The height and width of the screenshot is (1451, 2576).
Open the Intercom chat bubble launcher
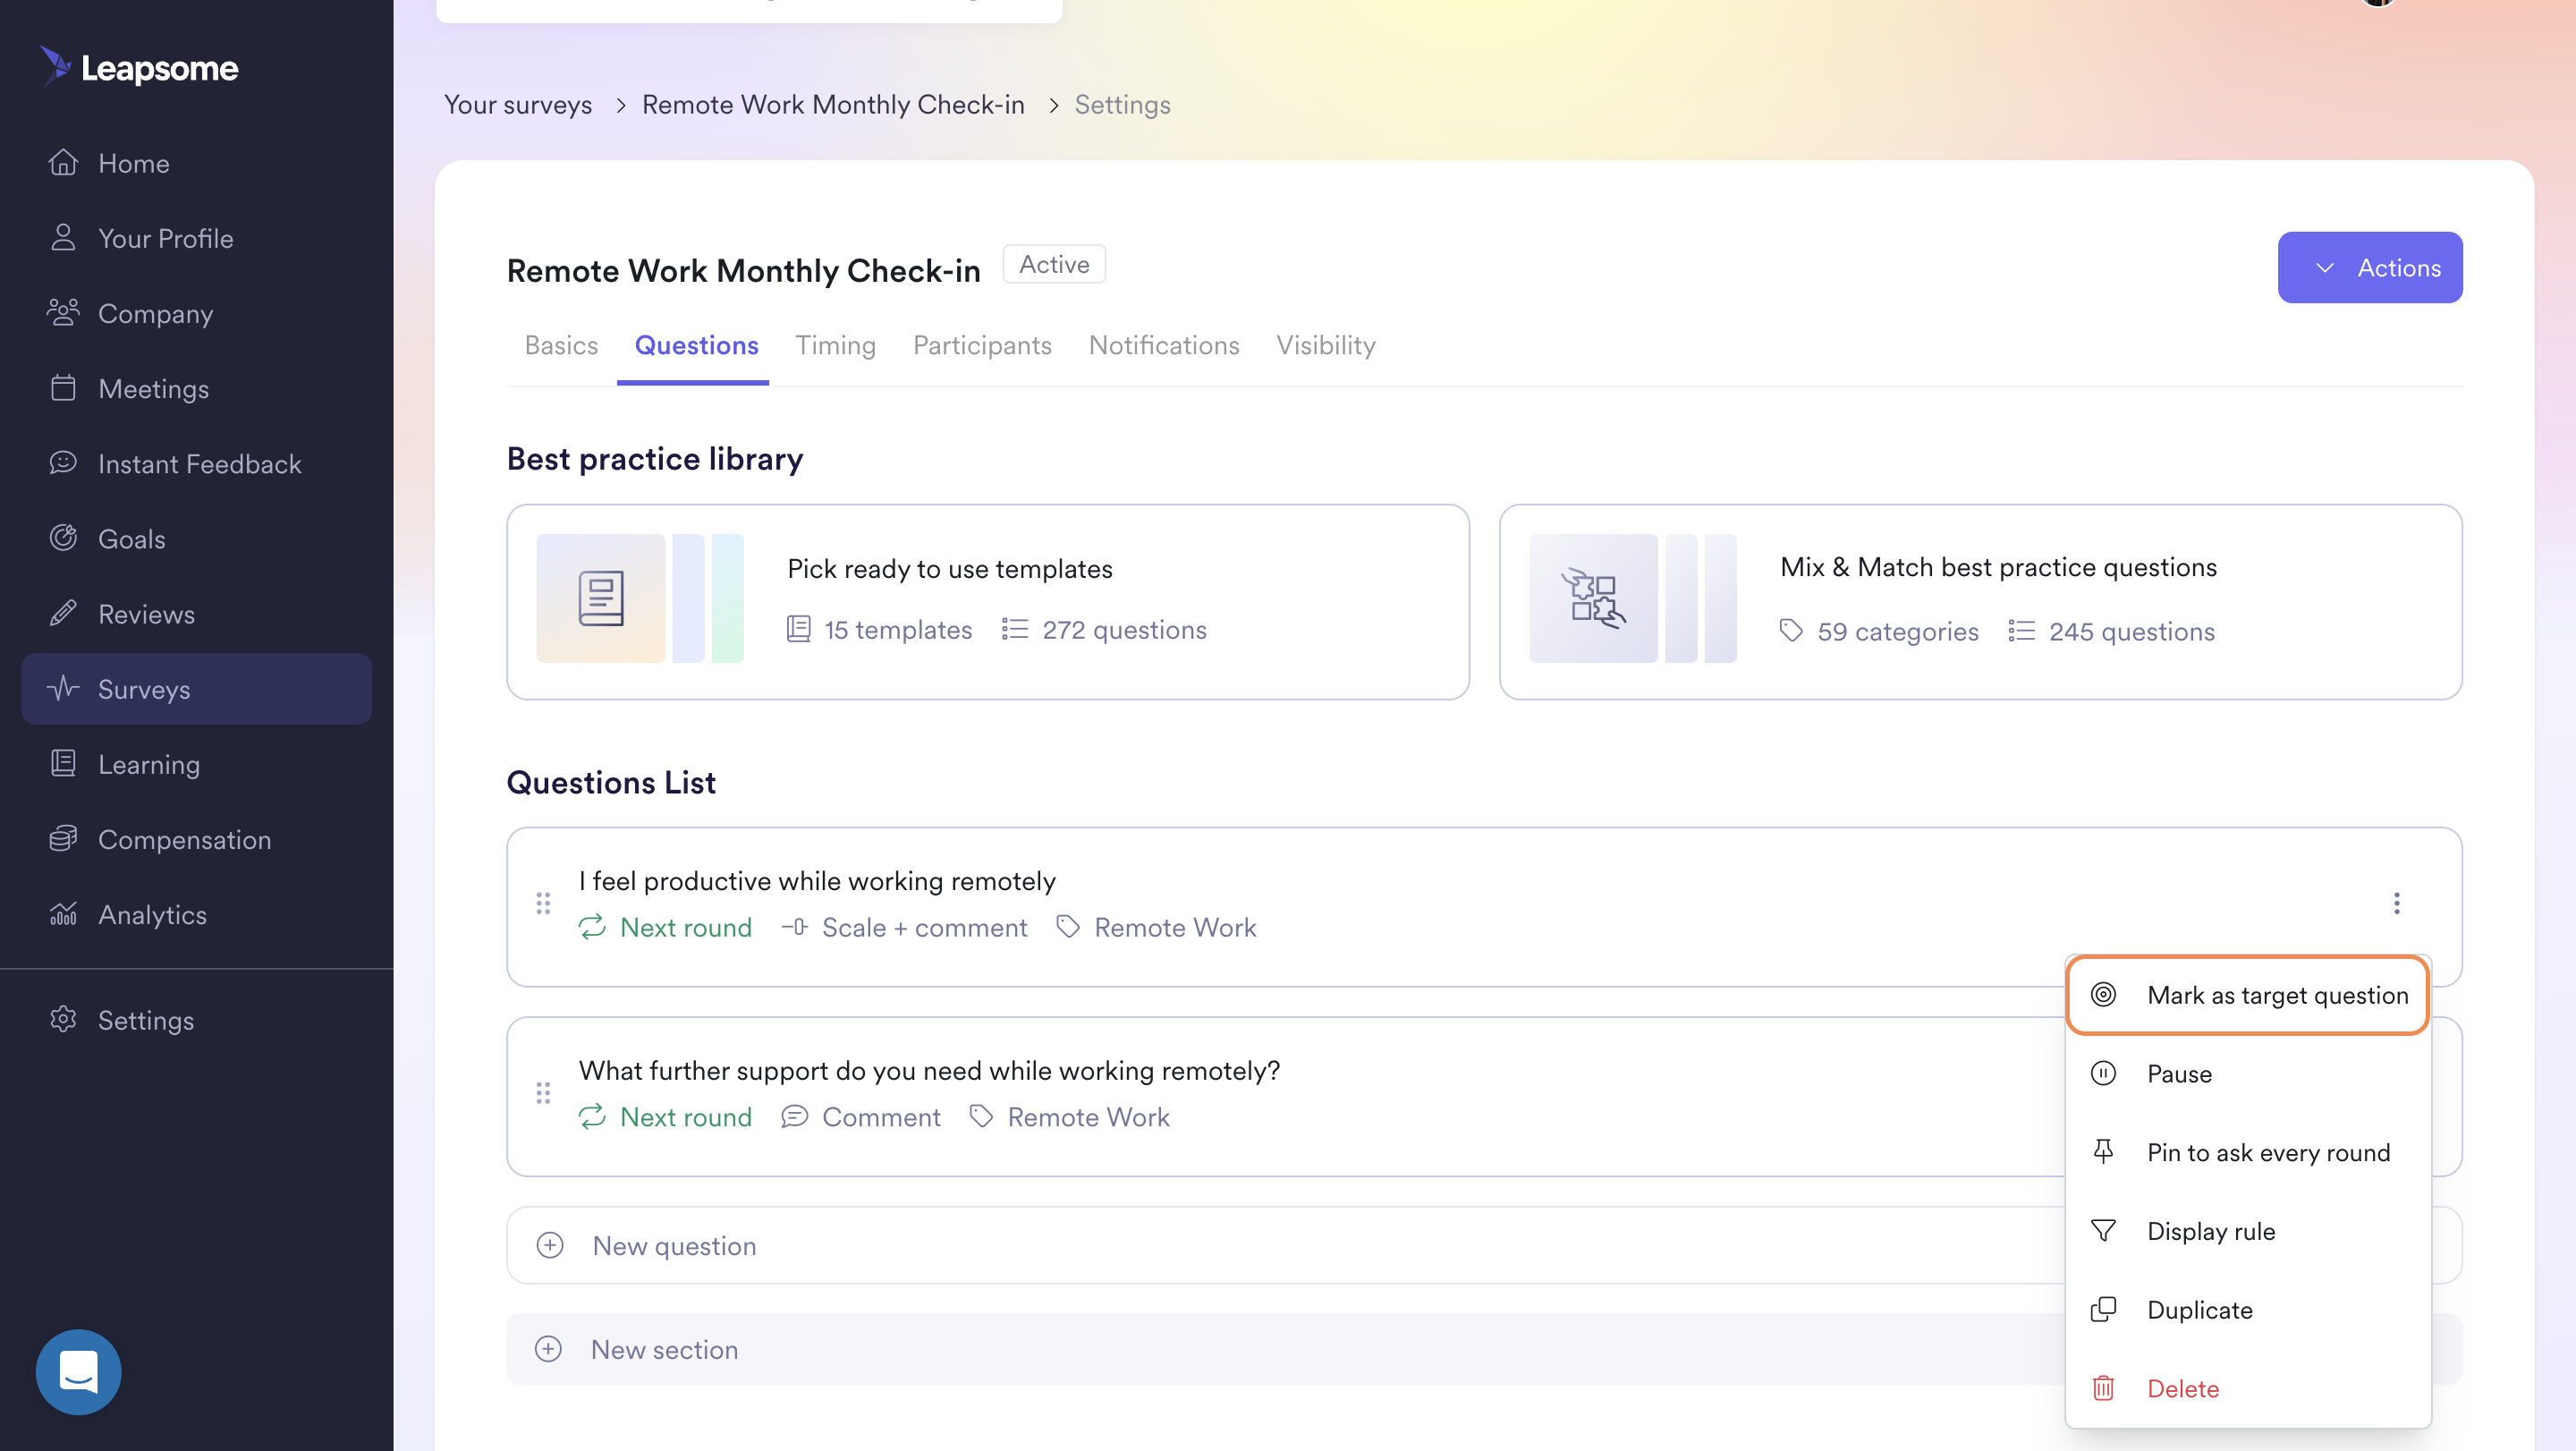pyautogui.click(x=78, y=1371)
